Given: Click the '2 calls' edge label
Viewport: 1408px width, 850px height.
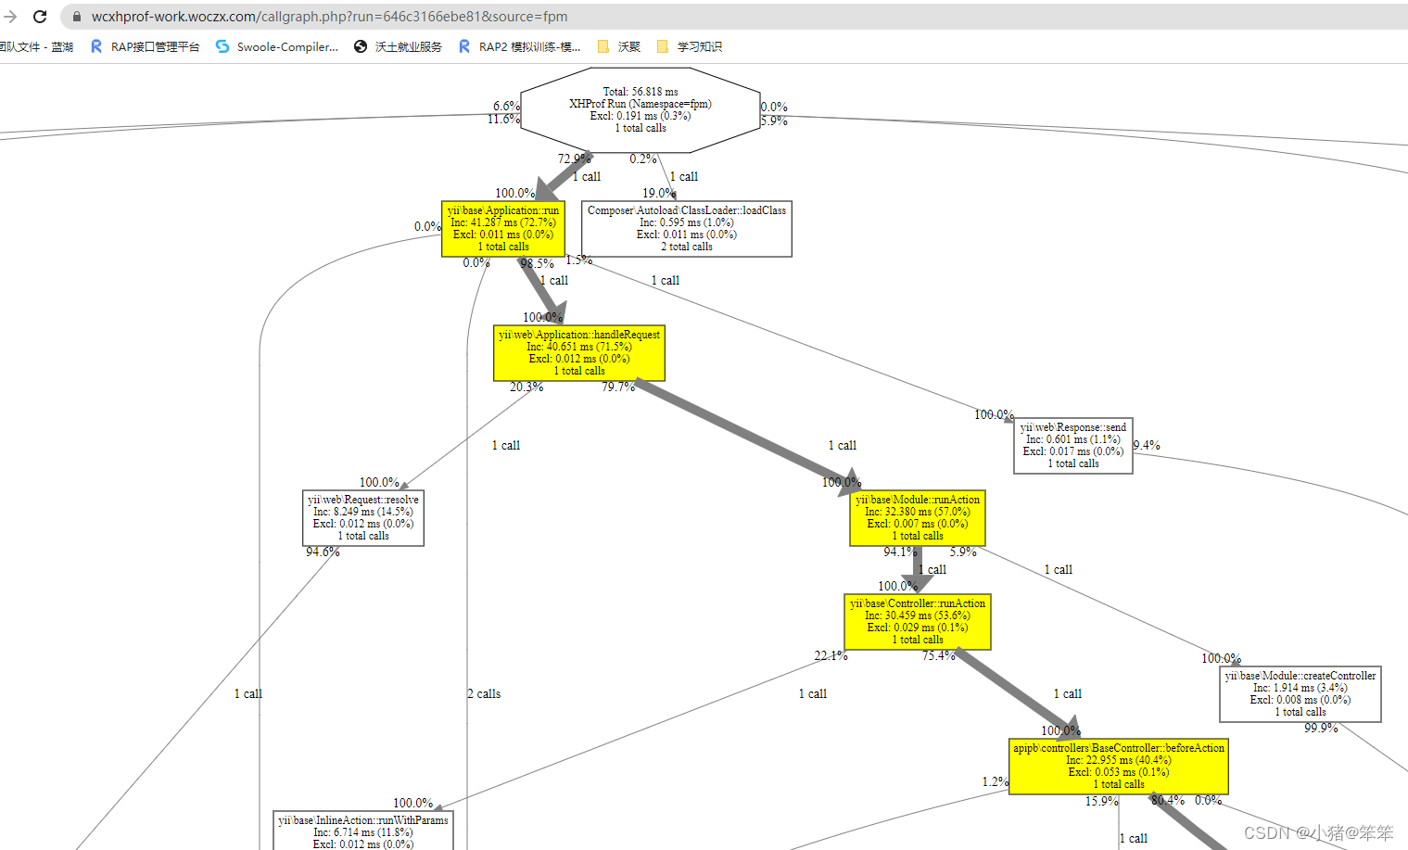Looking at the screenshot, I should coord(484,693).
